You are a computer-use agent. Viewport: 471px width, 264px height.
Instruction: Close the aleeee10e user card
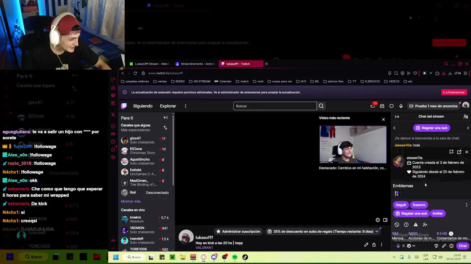coord(467,152)
